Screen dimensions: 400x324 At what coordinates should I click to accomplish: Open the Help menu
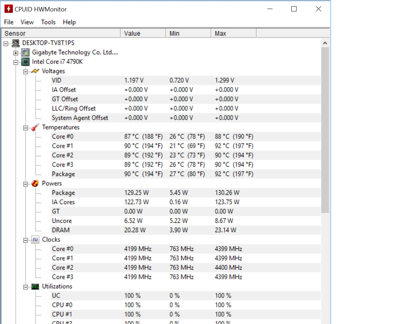(x=69, y=22)
